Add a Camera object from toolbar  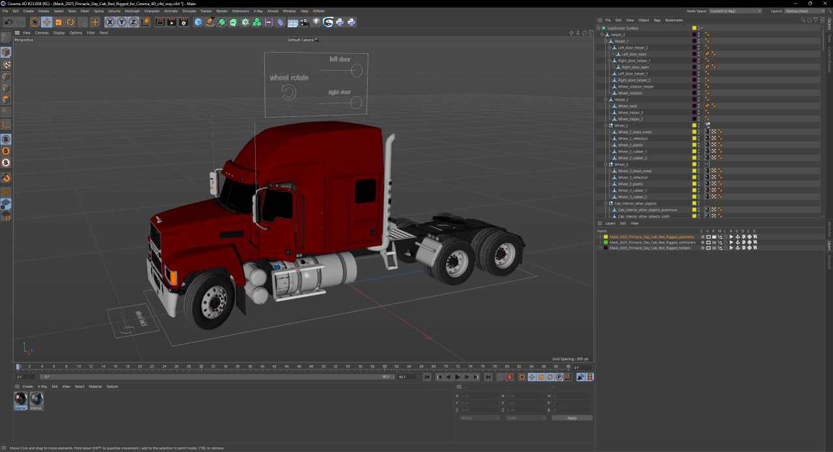click(305, 22)
